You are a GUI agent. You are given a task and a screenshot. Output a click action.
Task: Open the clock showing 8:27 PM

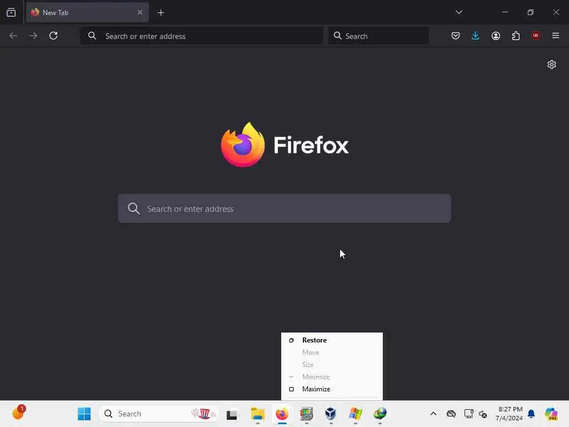click(509, 414)
